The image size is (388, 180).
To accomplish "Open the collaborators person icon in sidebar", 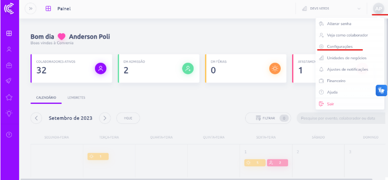I will (x=9, y=49).
